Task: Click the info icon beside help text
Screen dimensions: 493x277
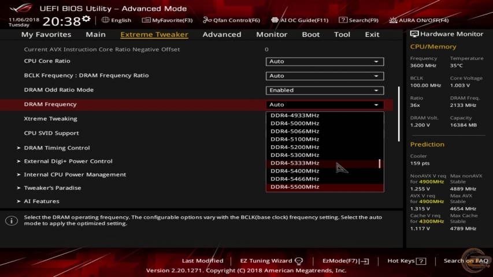Action: (x=12, y=221)
